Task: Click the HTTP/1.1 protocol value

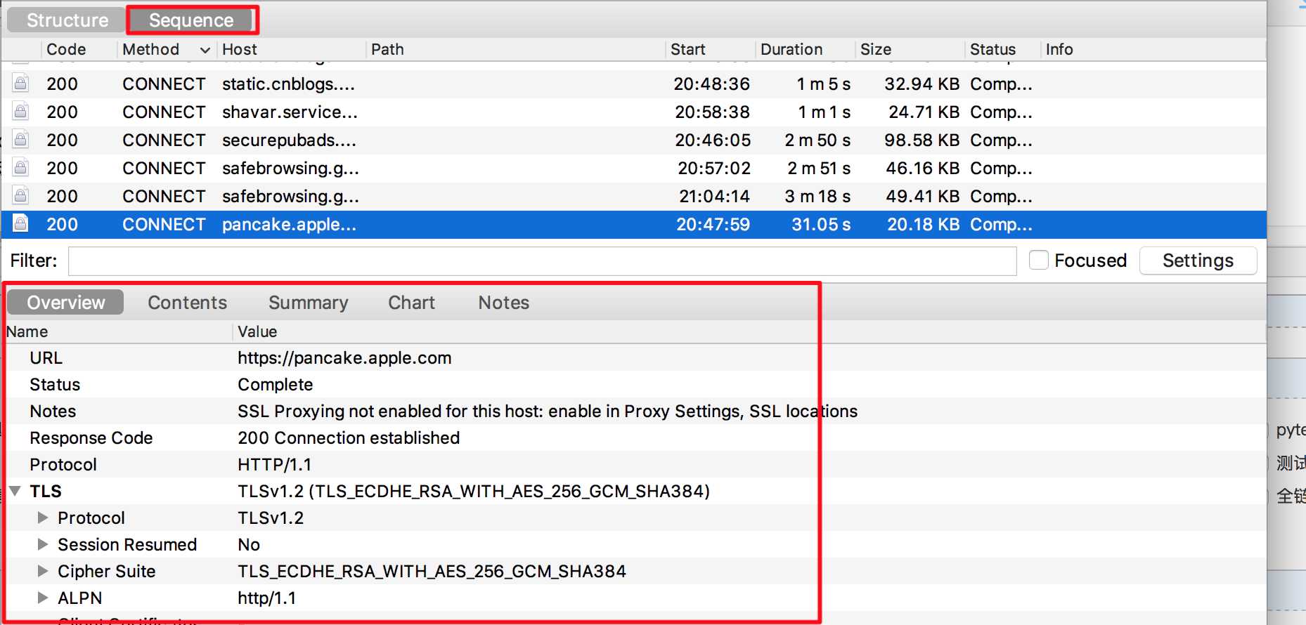Action: (x=275, y=464)
